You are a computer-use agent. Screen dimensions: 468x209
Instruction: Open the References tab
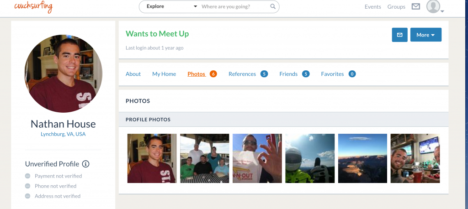(x=242, y=74)
